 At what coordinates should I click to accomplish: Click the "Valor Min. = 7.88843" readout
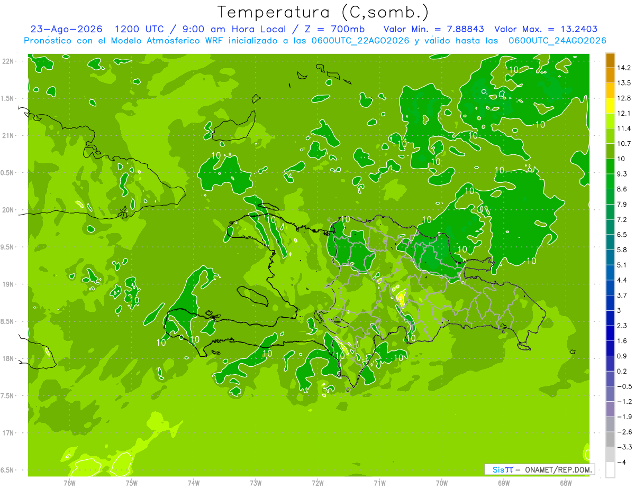pyautogui.click(x=434, y=29)
